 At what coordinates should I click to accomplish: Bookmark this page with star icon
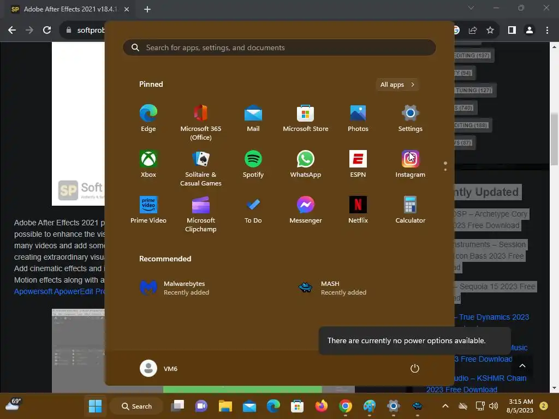tap(490, 31)
